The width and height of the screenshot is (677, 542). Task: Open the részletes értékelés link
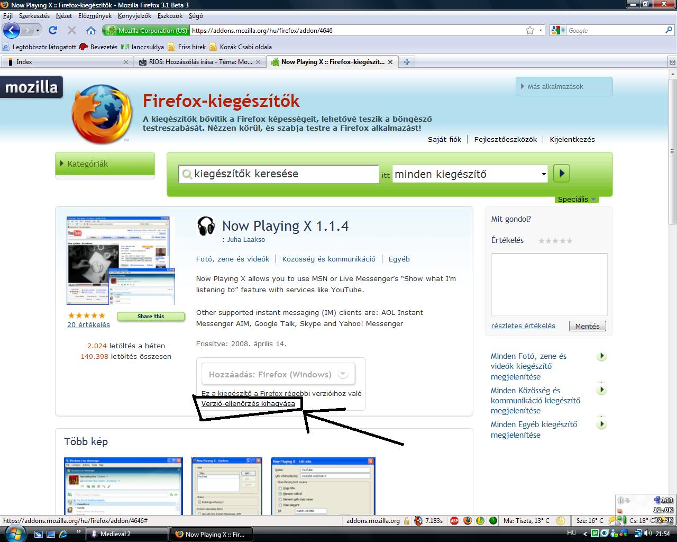(523, 326)
